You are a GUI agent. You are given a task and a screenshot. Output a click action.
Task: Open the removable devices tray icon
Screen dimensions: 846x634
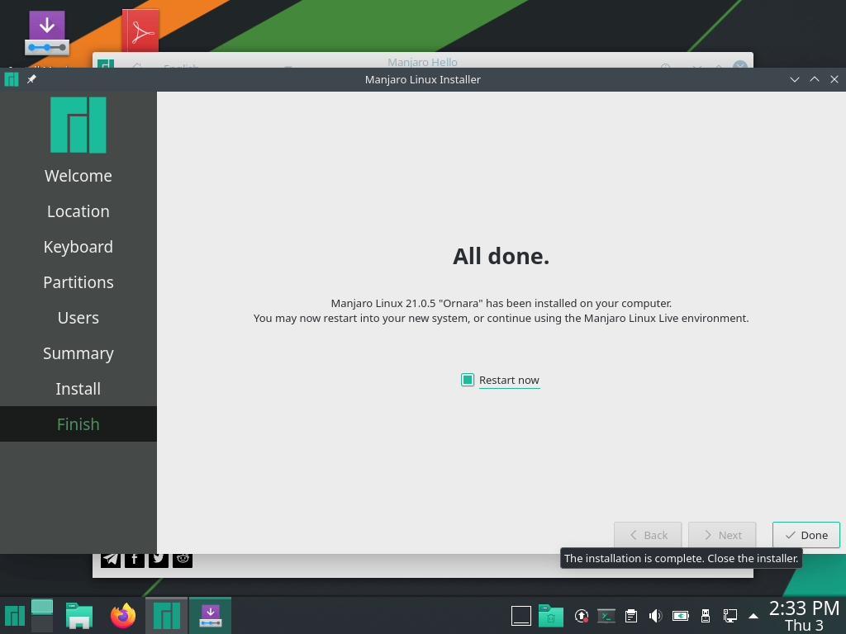(706, 616)
